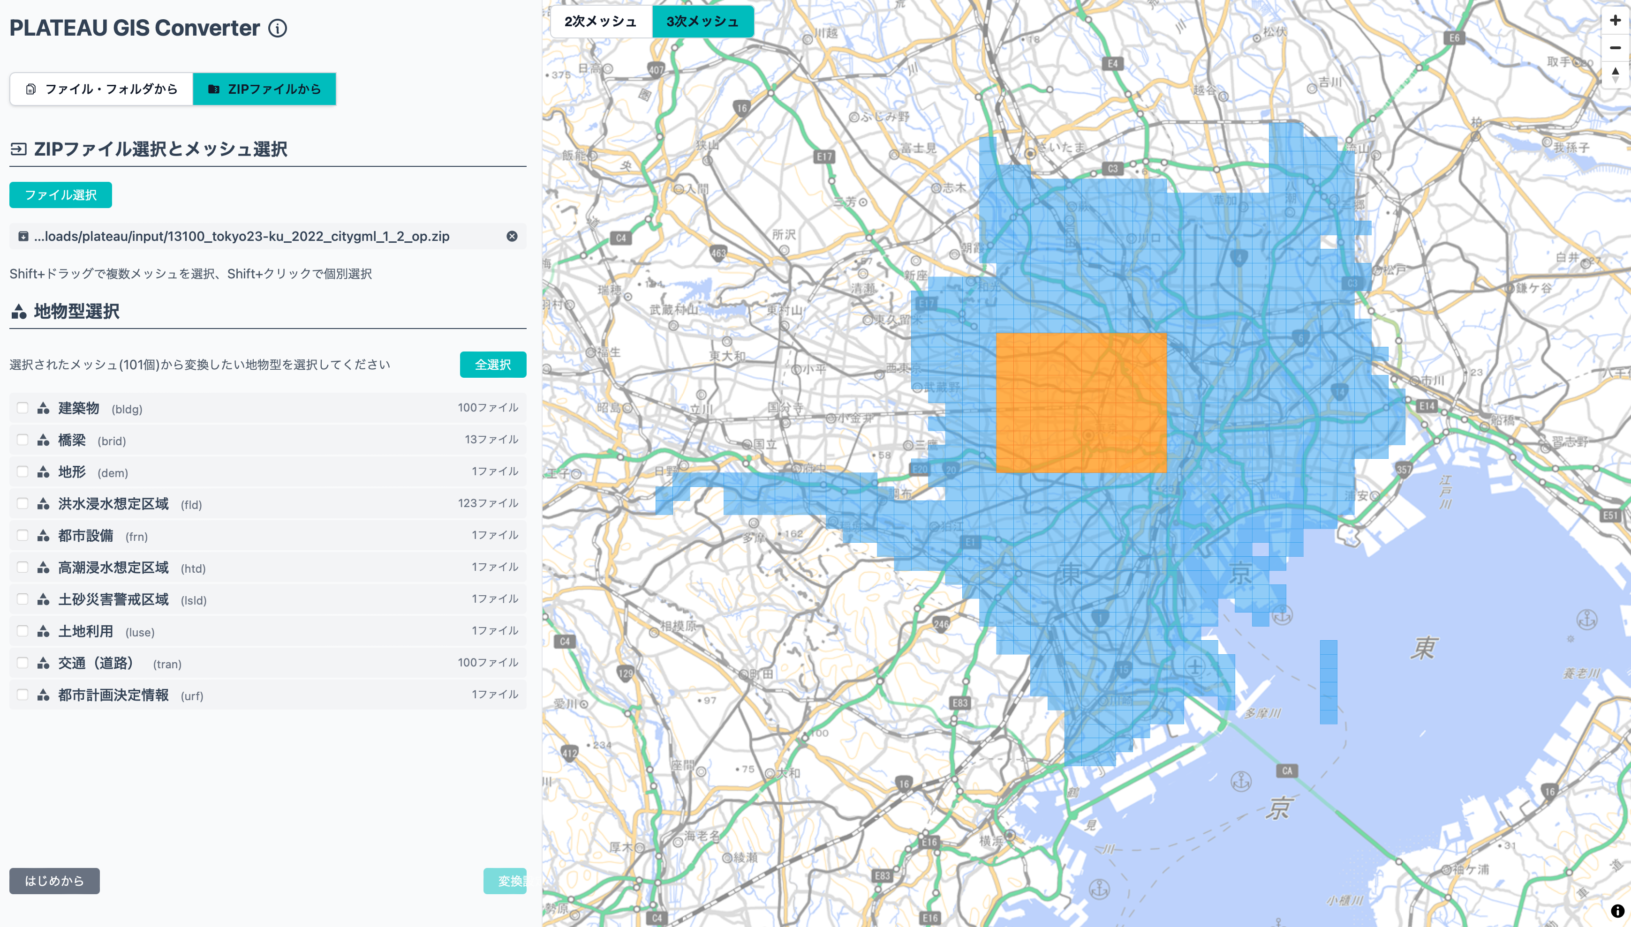Click the zoom in (+) icon on the map
Image resolution: width=1631 pixels, height=927 pixels.
pos(1615,20)
